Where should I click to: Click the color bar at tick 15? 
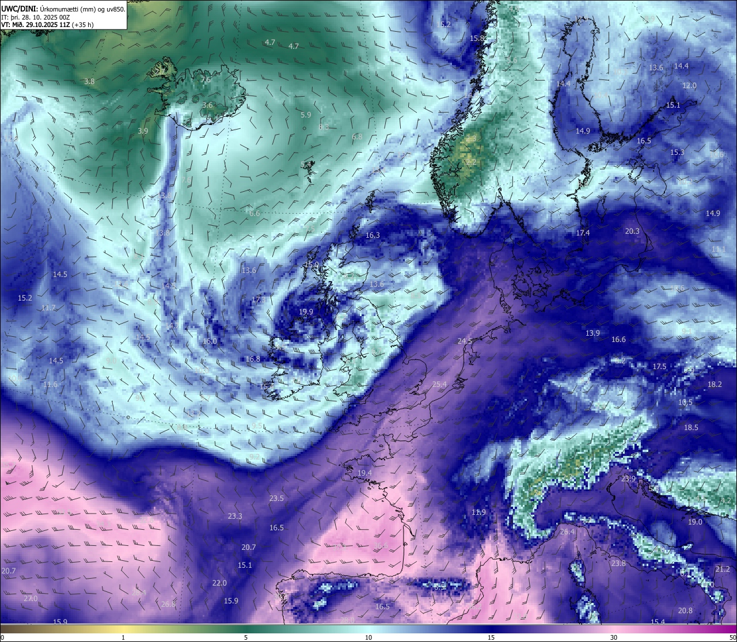(491, 629)
